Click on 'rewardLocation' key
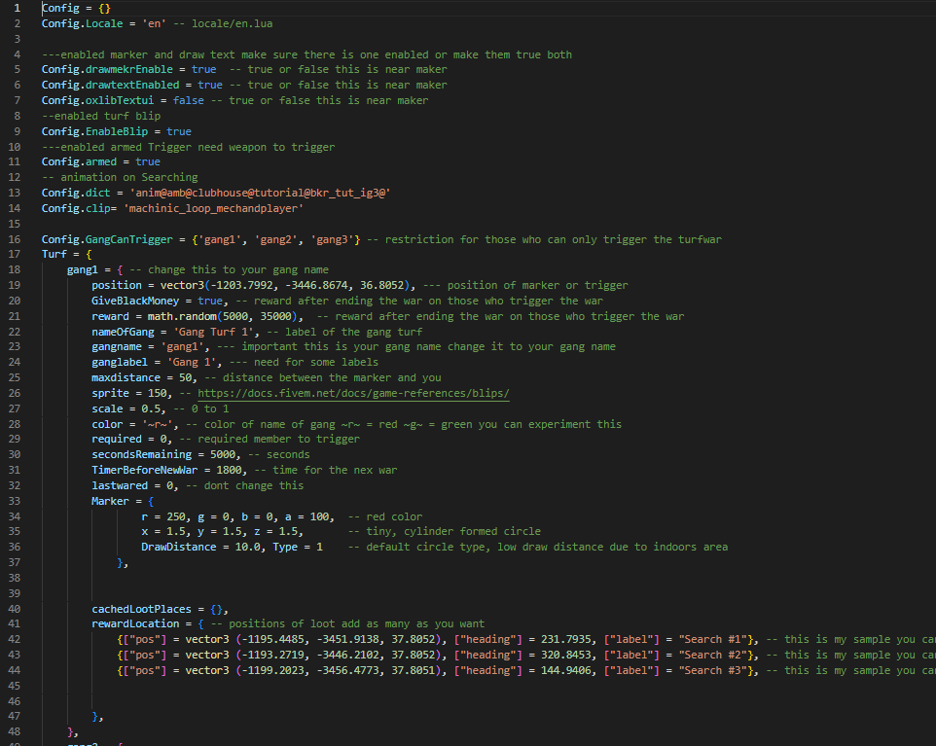 tap(135, 623)
